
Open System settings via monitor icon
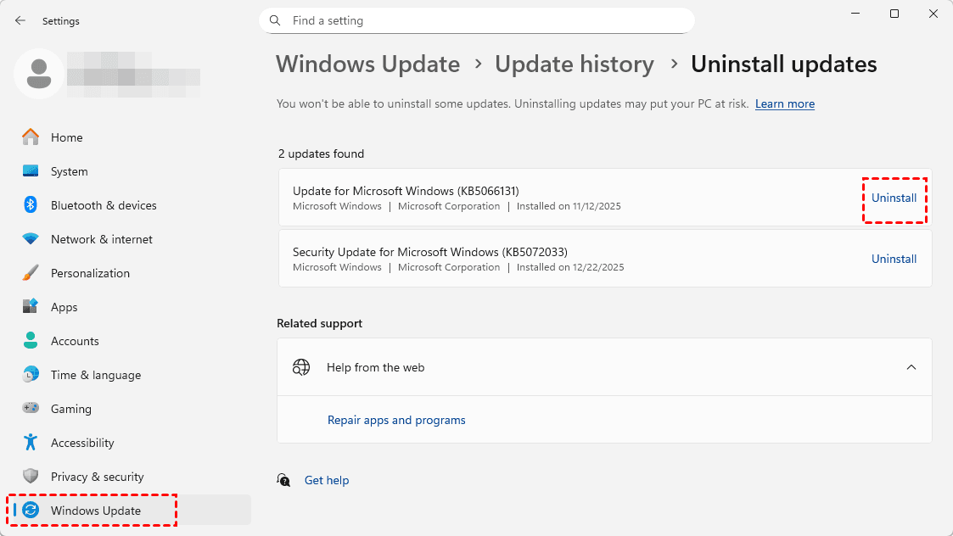pos(31,171)
